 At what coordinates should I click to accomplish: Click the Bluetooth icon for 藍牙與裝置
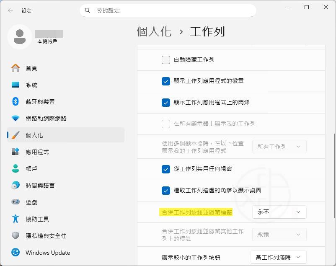[x=16, y=101]
